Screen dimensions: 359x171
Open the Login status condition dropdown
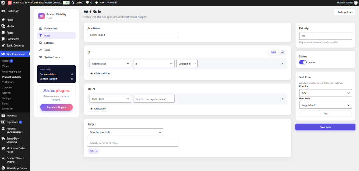tap(110, 64)
